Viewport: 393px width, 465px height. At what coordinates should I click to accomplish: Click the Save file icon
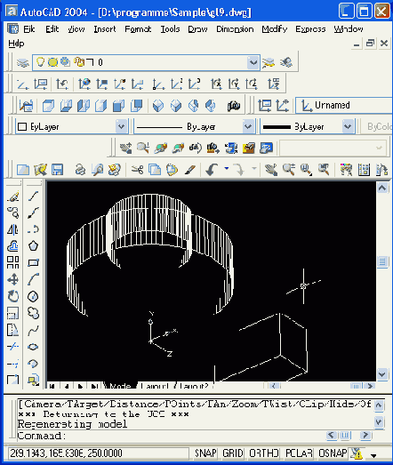click(57, 170)
